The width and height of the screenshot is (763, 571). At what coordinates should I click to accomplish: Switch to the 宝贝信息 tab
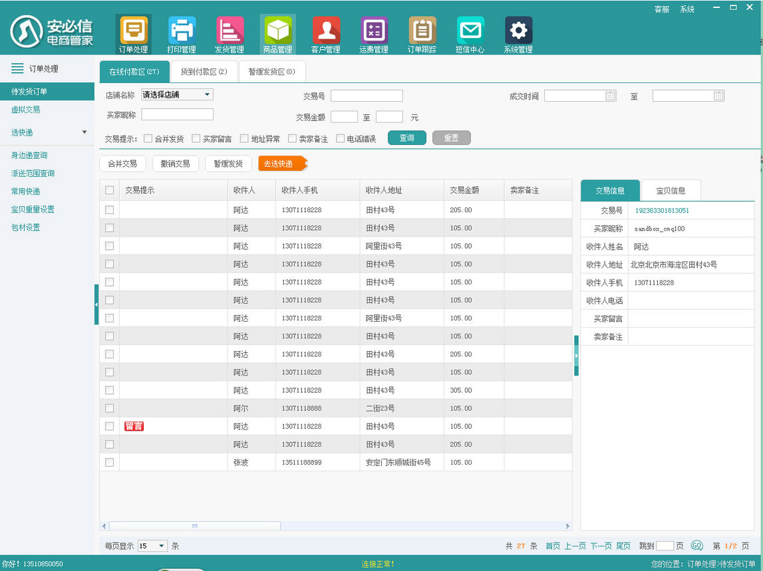(x=671, y=191)
